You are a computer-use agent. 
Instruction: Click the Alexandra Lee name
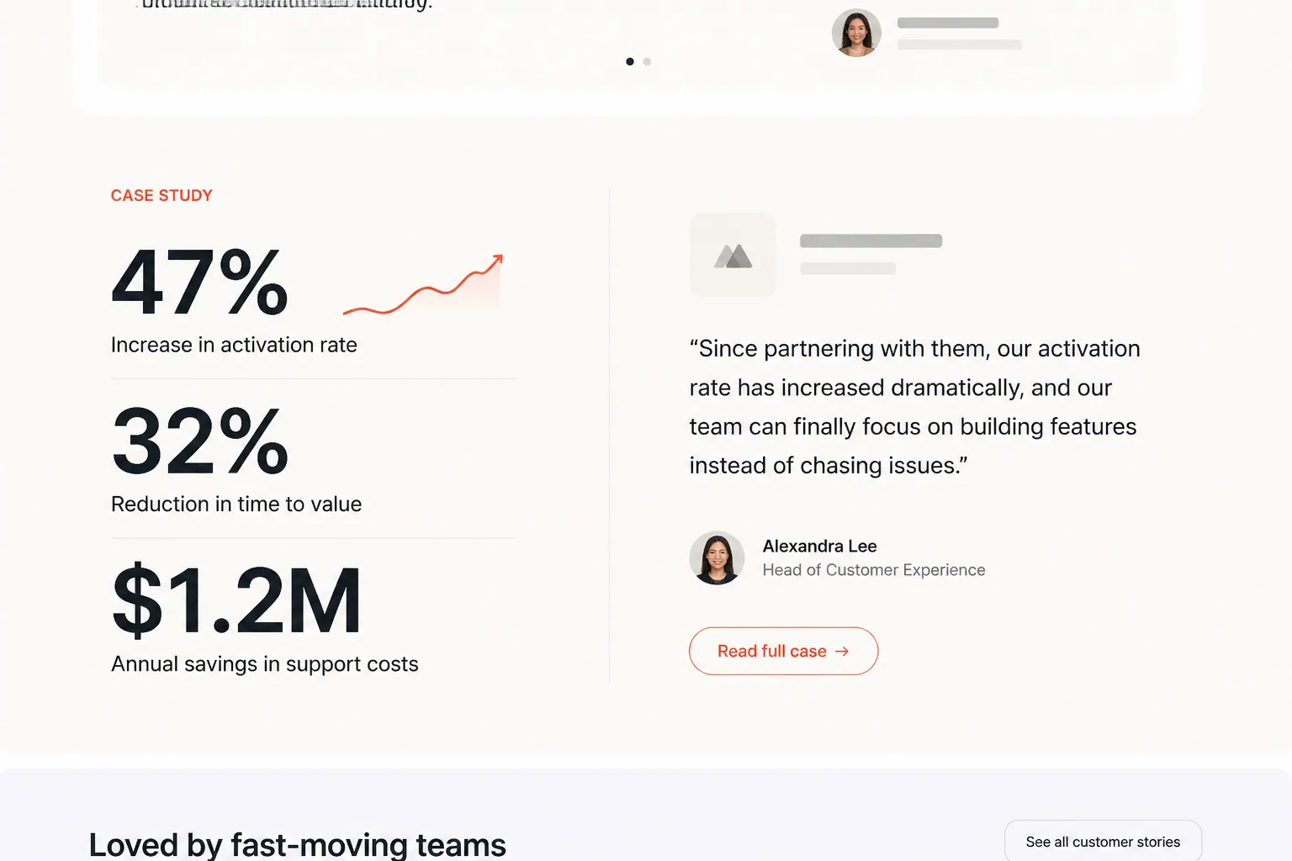point(819,546)
